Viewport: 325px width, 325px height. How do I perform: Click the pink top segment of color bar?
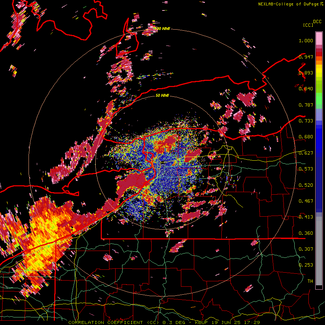[x=319, y=38]
